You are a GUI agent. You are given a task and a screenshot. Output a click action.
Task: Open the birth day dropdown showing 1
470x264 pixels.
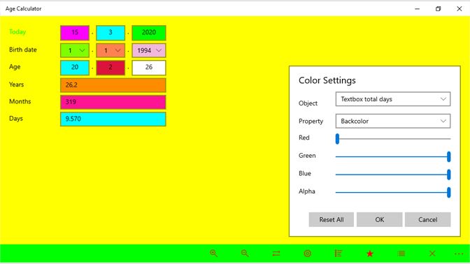point(75,50)
